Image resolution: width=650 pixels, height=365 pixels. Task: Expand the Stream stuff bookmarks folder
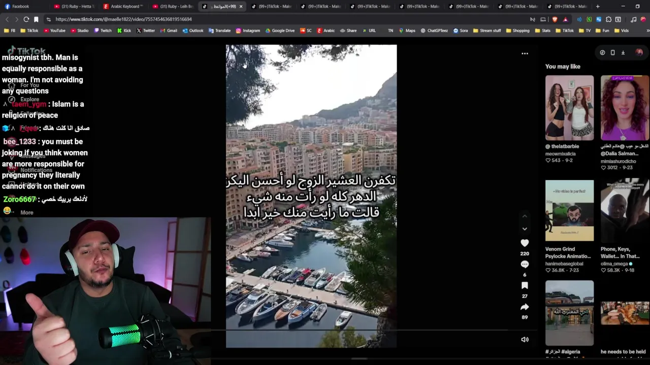pos(486,30)
